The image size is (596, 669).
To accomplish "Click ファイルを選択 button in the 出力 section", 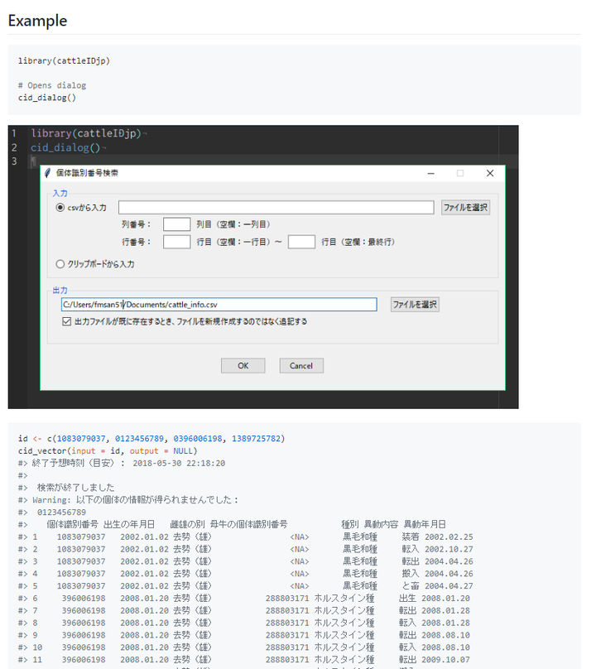I will [415, 304].
